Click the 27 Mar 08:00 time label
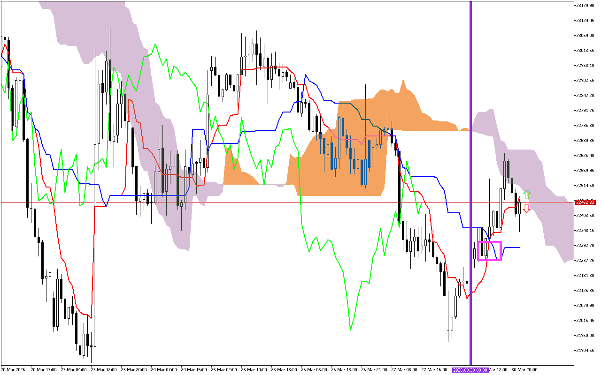The image size is (601, 375). tap(404, 370)
